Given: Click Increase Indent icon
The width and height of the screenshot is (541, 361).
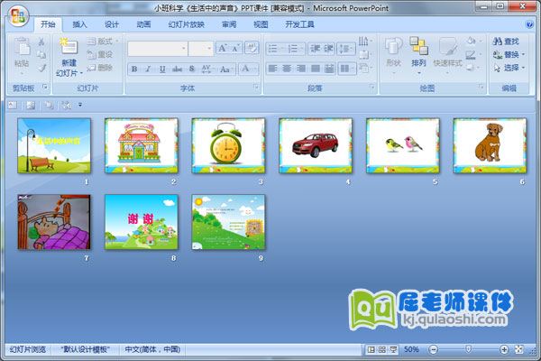Looking at the screenshot, I should (x=328, y=49).
